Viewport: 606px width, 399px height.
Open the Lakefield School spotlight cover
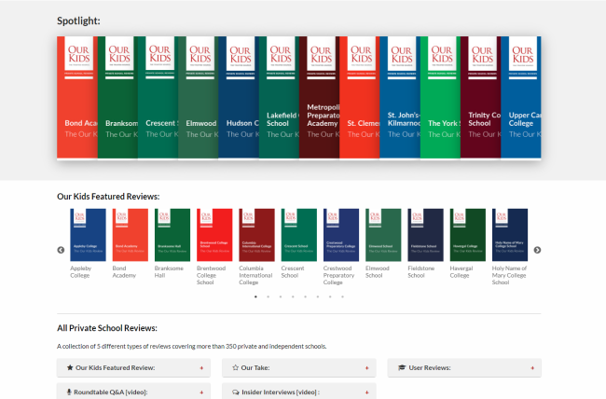[x=279, y=98]
